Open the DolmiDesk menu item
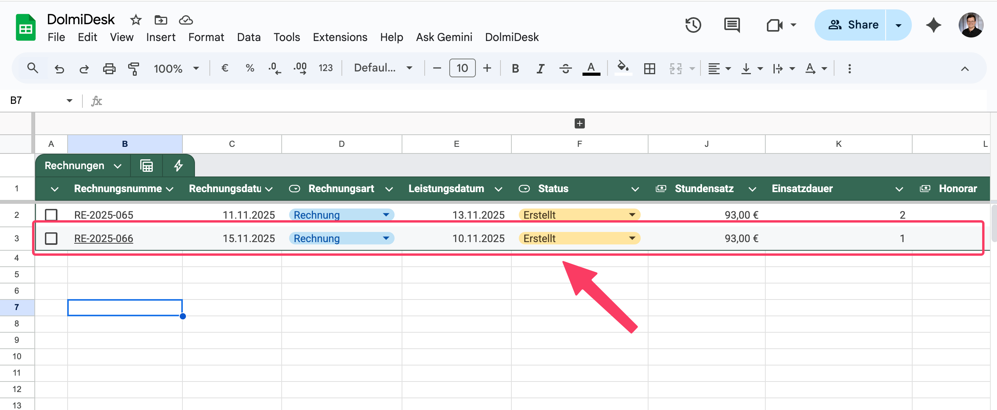Image resolution: width=997 pixels, height=410 pixels. point(512,37)
